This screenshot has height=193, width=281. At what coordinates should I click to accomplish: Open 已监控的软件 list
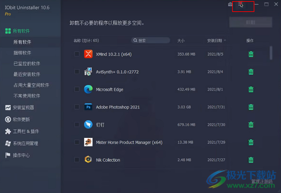pos(27,64)
